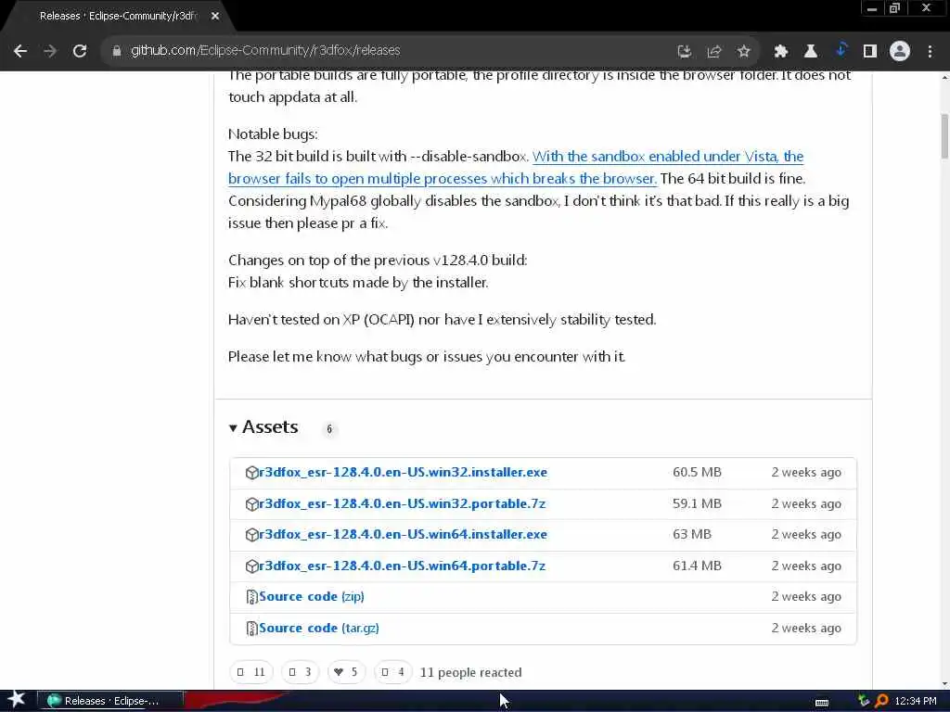950x712 pixels.
Task: Close the Releases browser tab
Action: click(x=215, y=17)
